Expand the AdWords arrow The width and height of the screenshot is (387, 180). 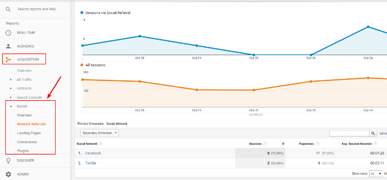pyautogui.click(x=11, y=89)
